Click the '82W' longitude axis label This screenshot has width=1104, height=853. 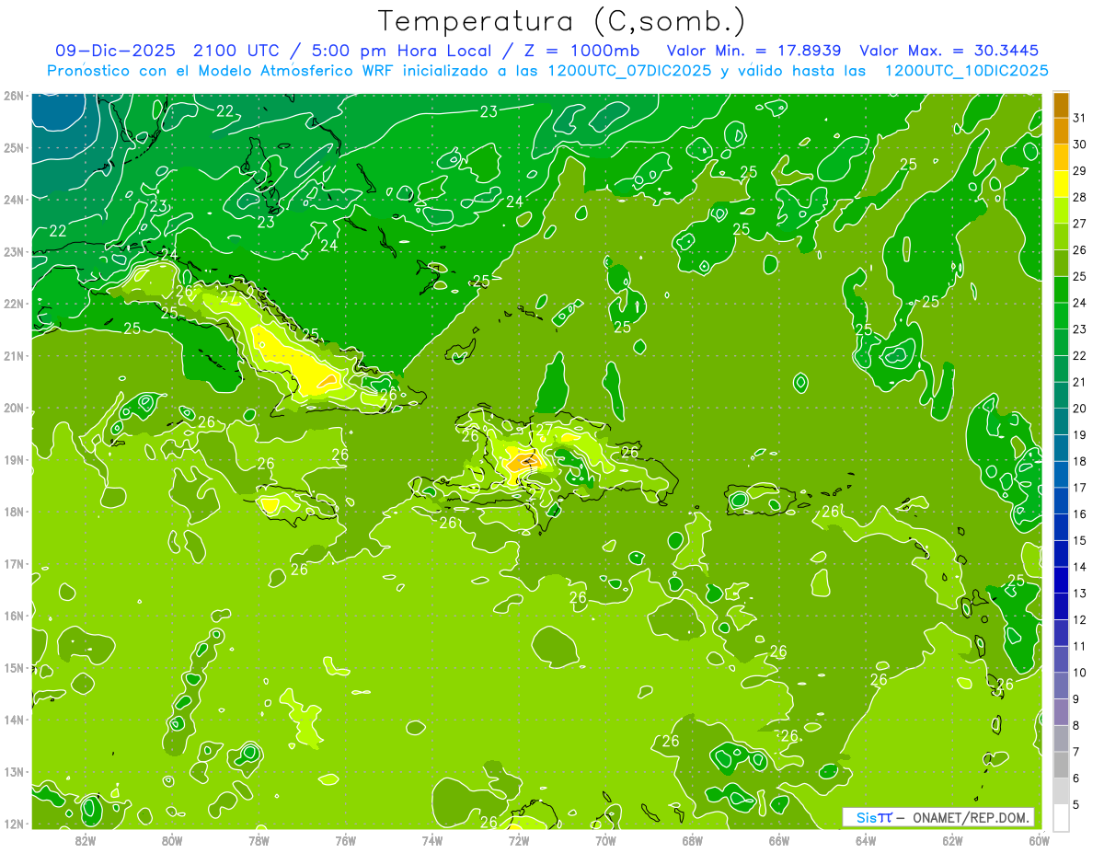pos(85,840)
